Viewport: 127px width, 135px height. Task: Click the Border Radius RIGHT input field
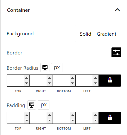tap(38, 81)
